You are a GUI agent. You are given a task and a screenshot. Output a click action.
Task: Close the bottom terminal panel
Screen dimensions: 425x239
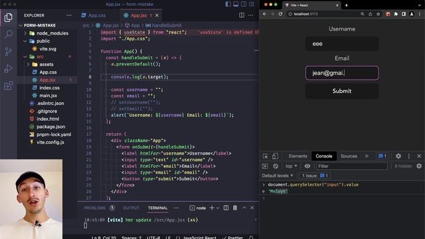[x=252, y=208]
